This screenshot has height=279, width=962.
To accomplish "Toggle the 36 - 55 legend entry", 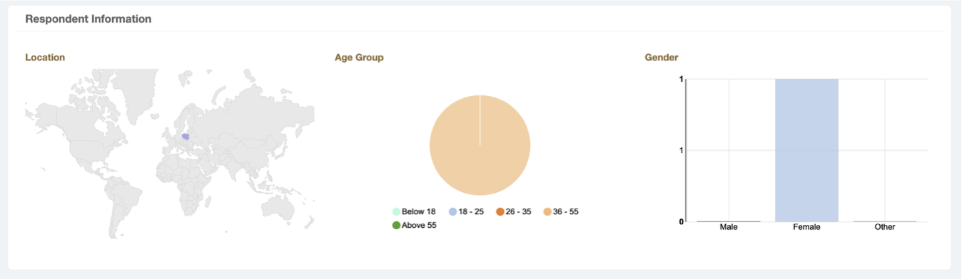I will (x=561, y=212).
